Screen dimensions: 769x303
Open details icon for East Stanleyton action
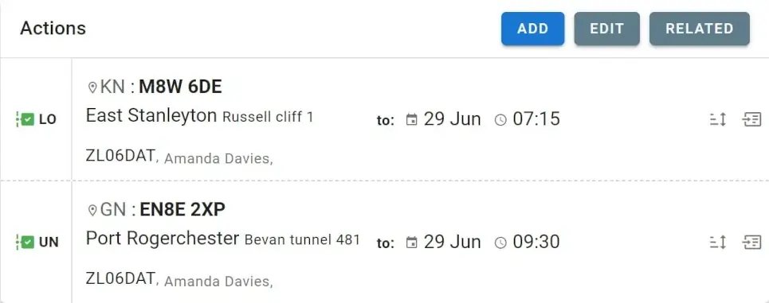[751, 119]
